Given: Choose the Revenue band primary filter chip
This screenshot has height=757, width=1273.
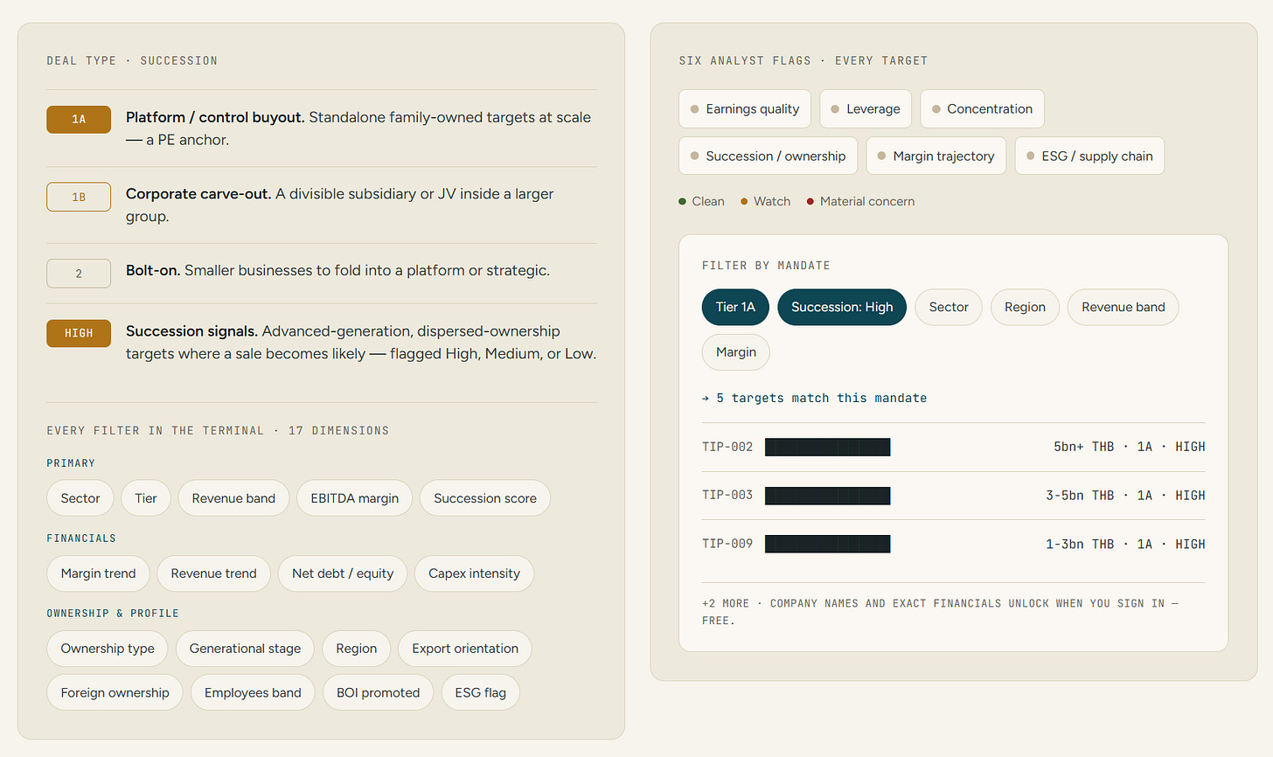Looking at the screenshot, I should click(x=233, y=498).
